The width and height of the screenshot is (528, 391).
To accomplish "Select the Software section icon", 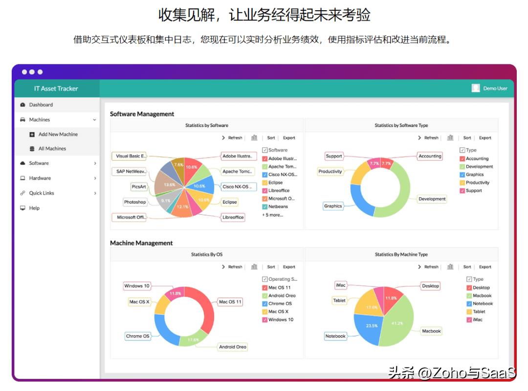I will click(22, 164).
